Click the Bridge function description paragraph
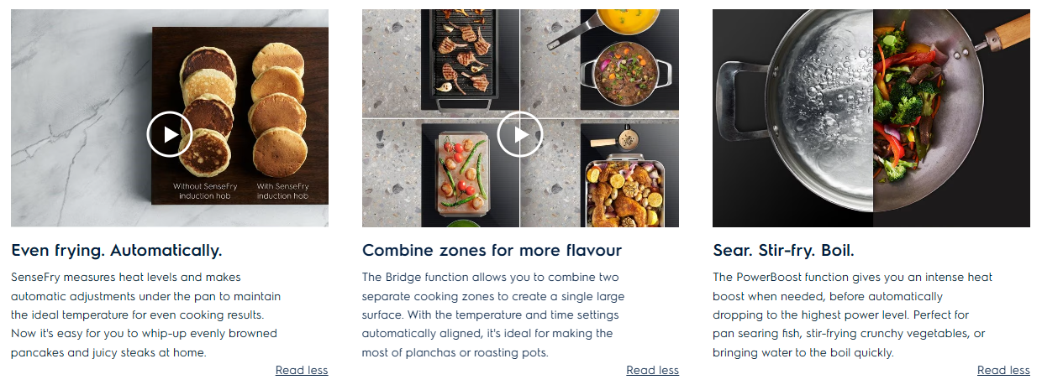Viewport: 1042px width, 390px height. (493, 315)
